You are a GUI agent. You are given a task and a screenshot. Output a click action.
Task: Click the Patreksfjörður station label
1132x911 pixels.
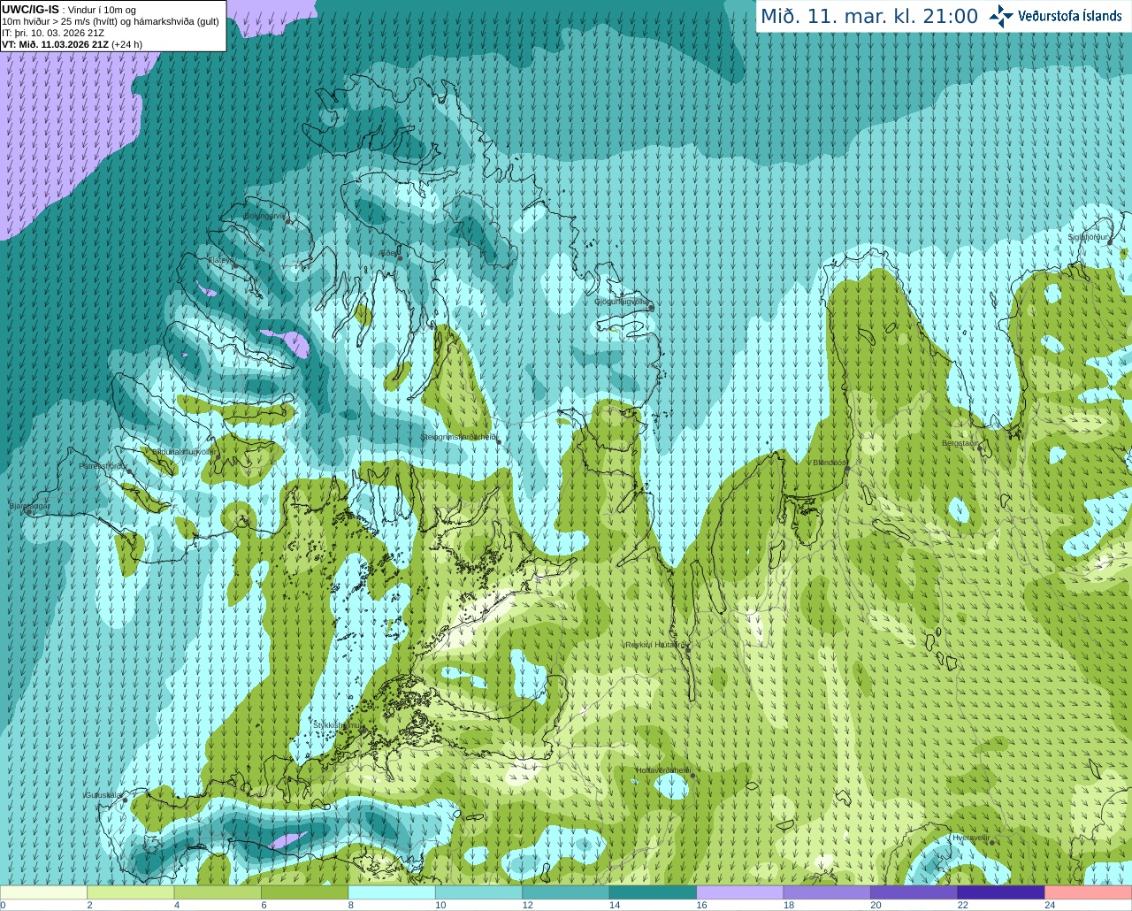click(x=103, y=465)
